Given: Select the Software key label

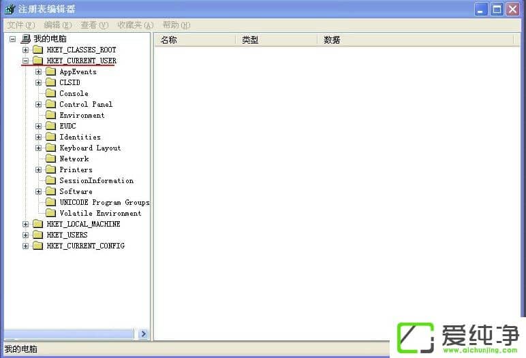Looking at the screenshot, I should (x=76, y=191).
